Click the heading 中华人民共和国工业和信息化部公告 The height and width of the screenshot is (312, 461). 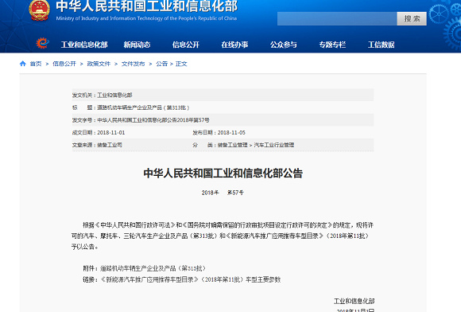(223, 174)
